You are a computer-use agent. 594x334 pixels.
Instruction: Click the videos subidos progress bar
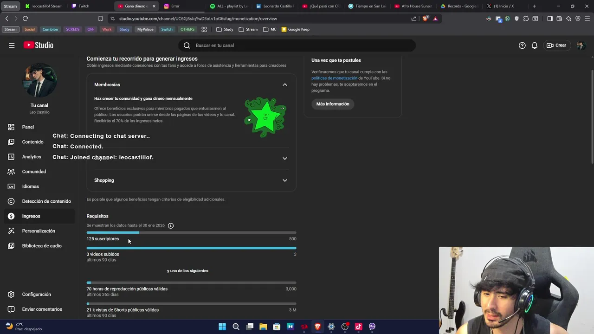pos(191,248)
